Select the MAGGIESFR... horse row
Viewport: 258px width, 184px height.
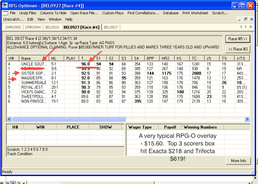[x=128, y=78]
